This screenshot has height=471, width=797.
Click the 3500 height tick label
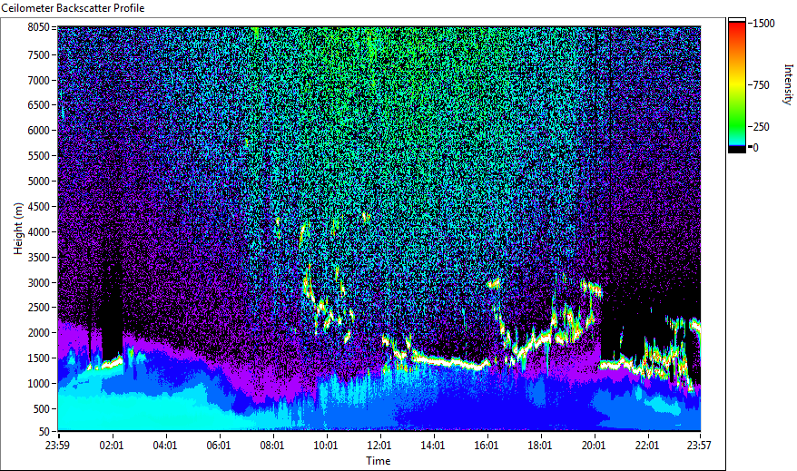[x=39, y=258]
